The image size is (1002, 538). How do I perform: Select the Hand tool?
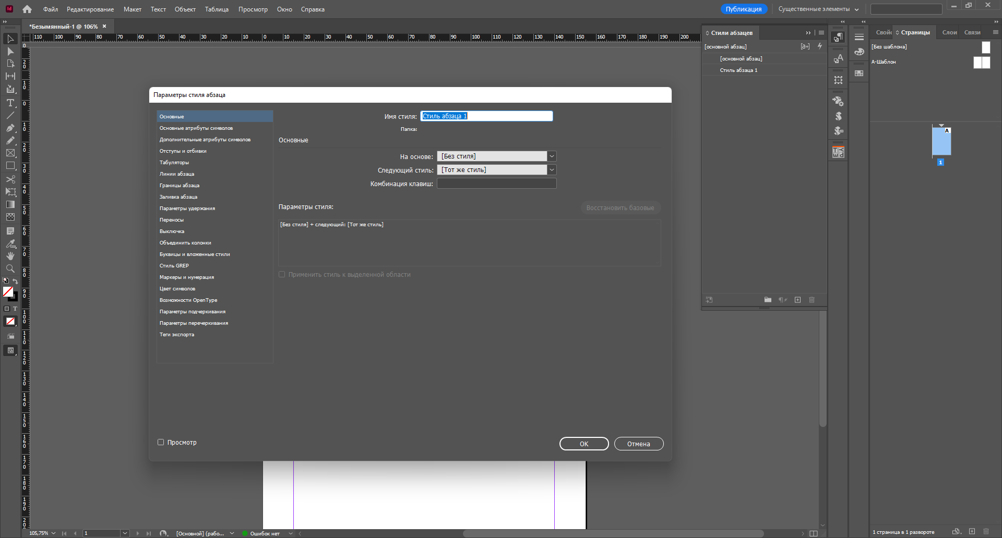point(10,256)
